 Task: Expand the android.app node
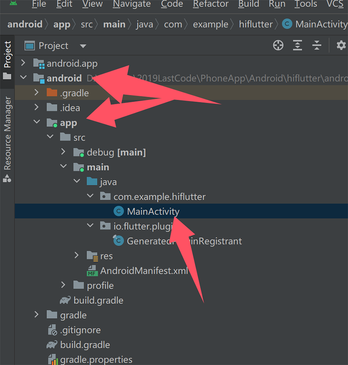[x=23, y=63]
